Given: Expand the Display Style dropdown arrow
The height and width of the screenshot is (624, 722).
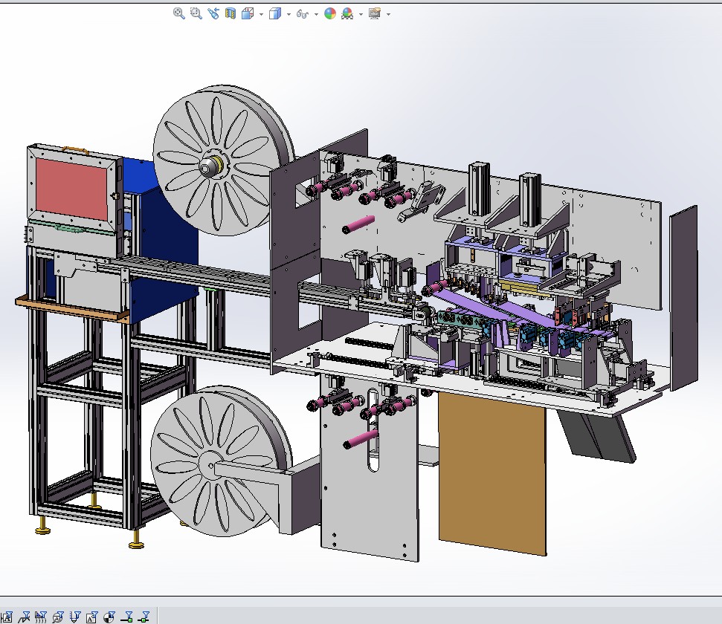Looking at the screenshot, I should click(289, 14).
